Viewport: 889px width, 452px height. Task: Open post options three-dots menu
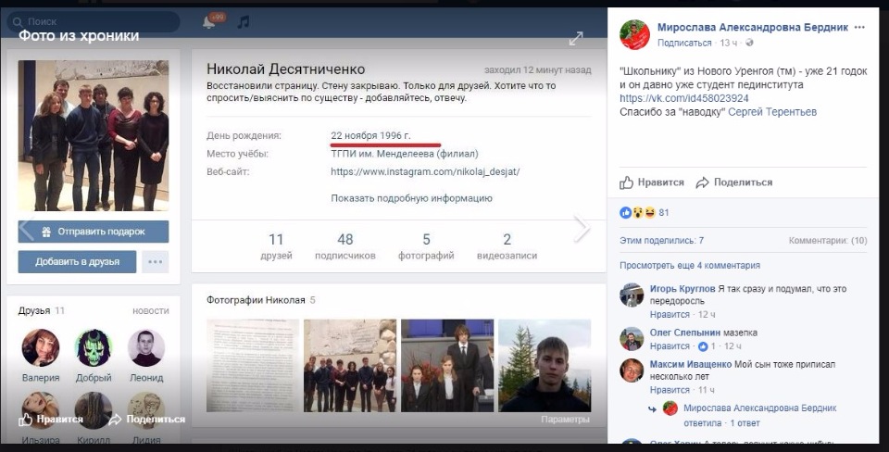point(860,27)
